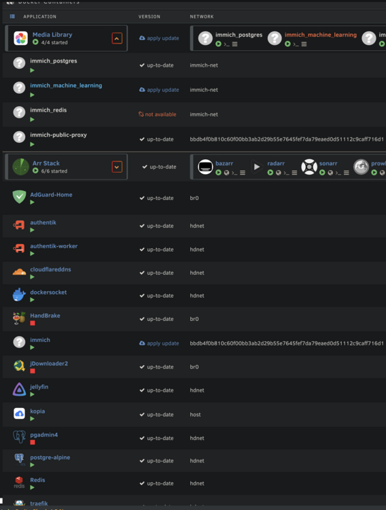
Task: Click the long network hash for immich-public-proxy
Action: (x=287, y=139)
